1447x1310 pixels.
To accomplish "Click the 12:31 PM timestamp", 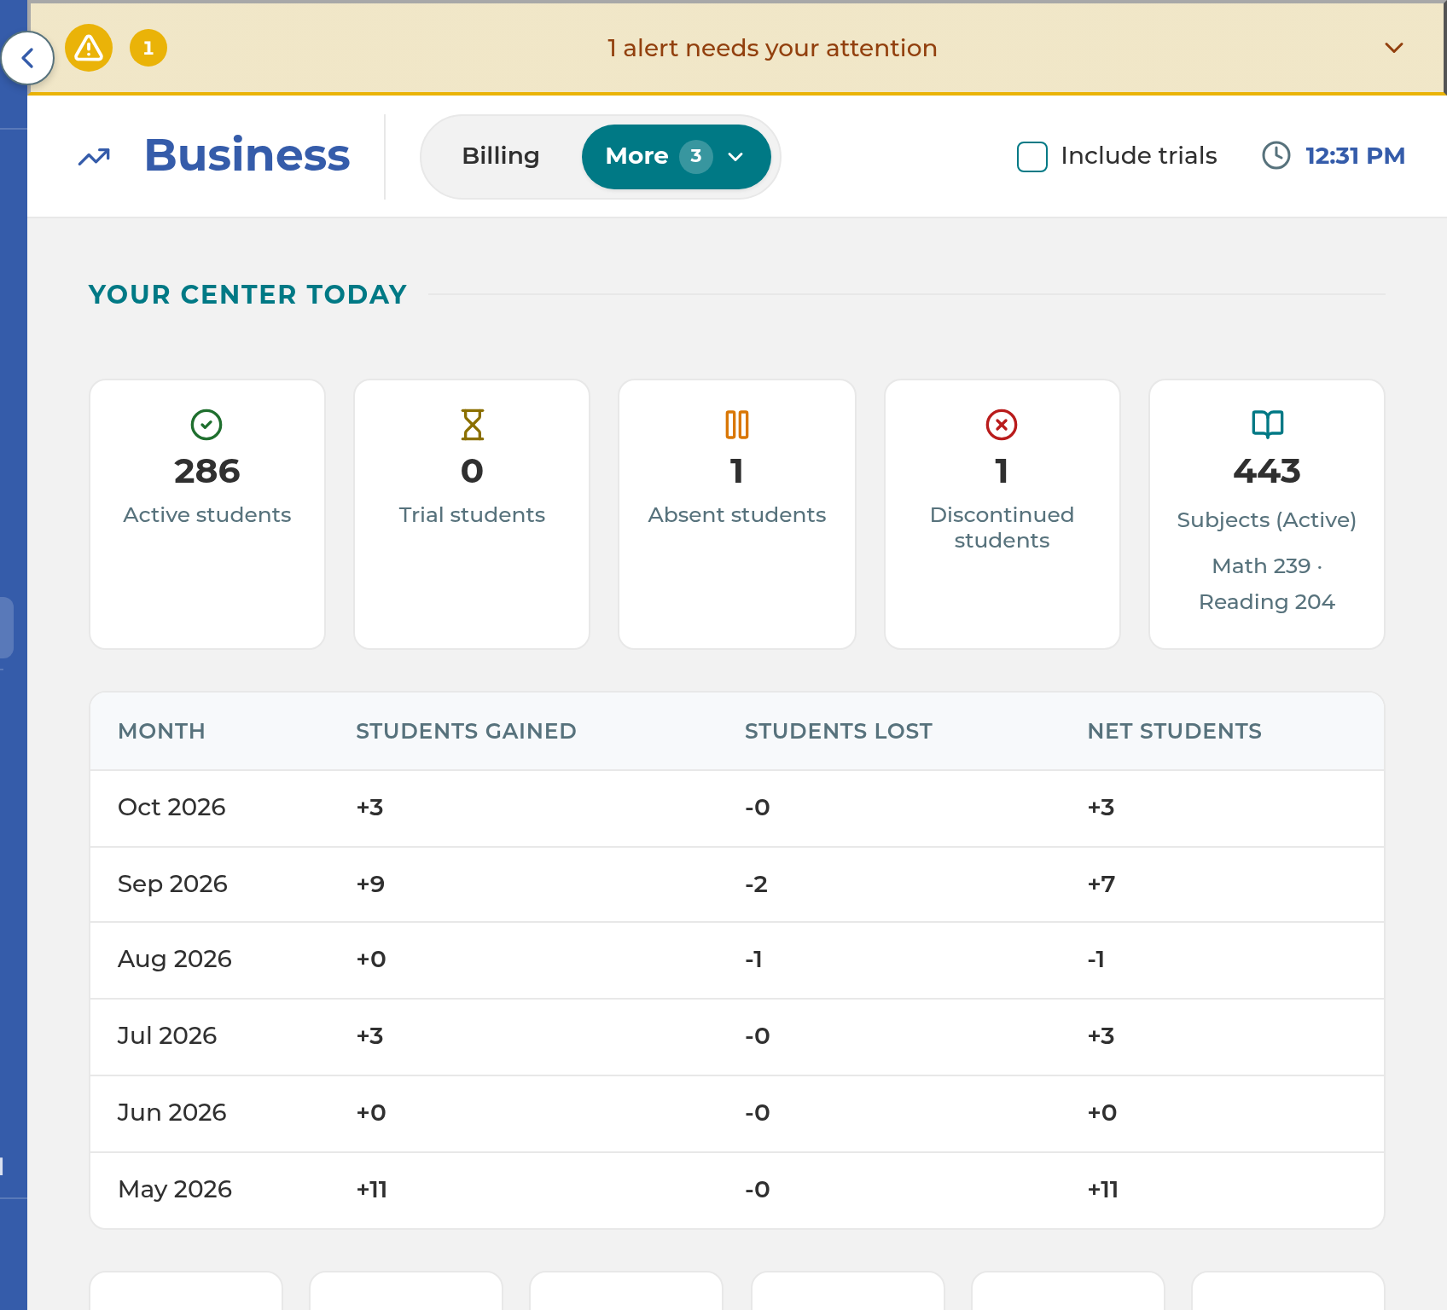I will click(1355, 155).
